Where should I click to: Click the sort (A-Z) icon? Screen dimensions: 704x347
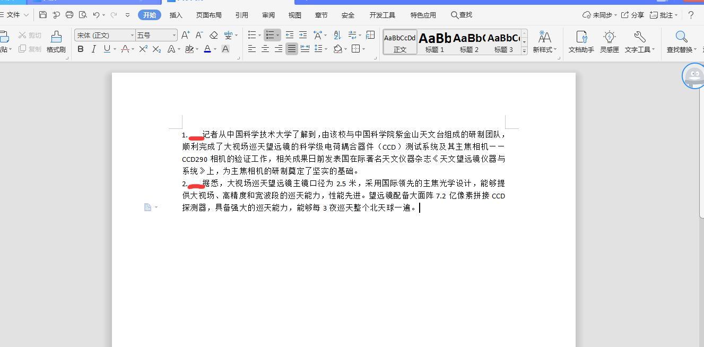click(337, 35)
